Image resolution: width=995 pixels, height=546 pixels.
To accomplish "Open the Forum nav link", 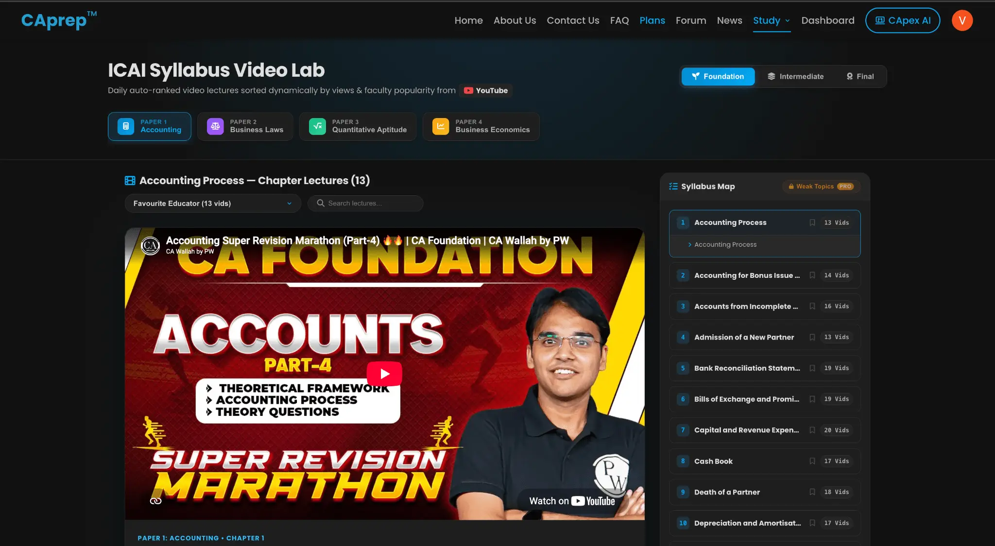I will [691, 20].
